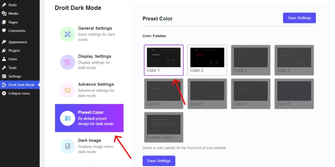
Task: Click the Plugins plug icon
Action: (4, 51)
